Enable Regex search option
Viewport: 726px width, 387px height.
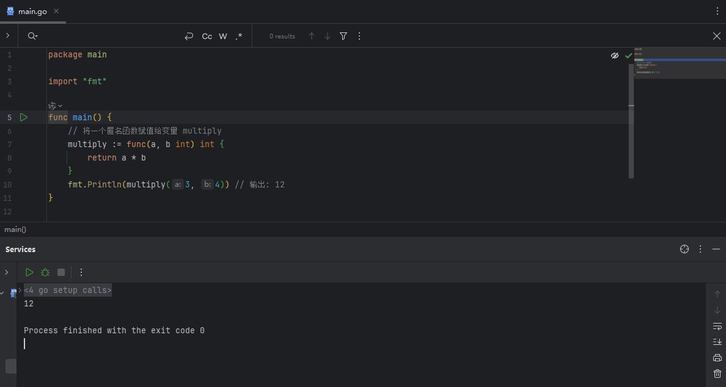coord(239,36)
